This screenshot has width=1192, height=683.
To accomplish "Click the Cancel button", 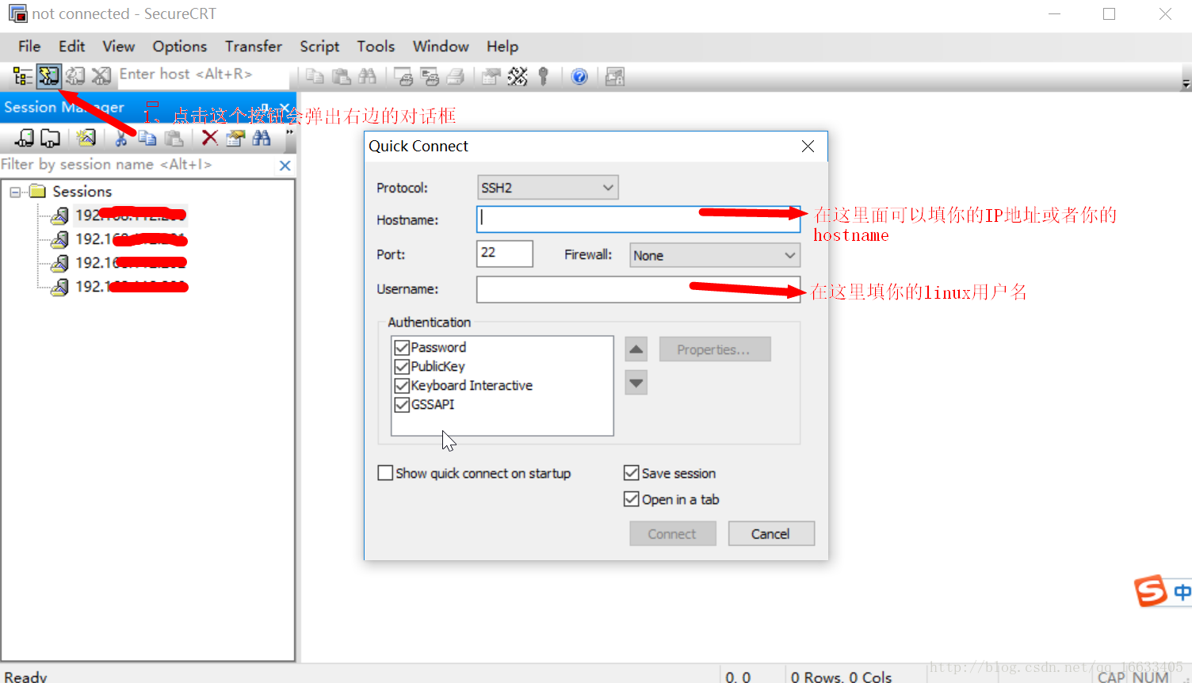I will tap(771, 533).
